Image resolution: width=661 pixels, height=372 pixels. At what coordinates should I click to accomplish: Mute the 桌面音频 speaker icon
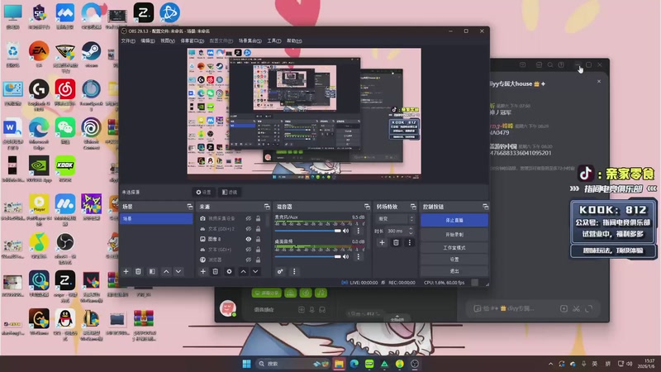click(346, 256)
